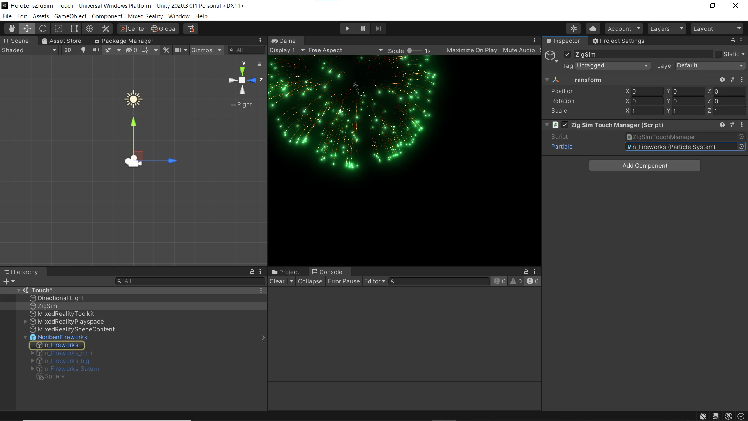This screenshot has width=748, height=421.
Task: Open the GameObject menu
Action: [70, 16]
